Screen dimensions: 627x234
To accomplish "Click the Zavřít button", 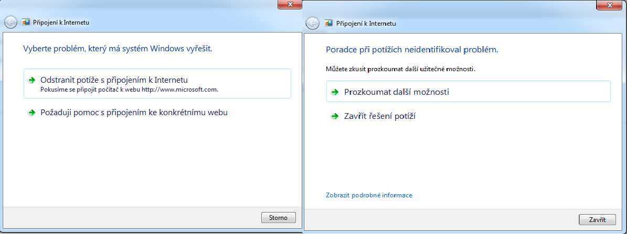I will pos(598,220).
